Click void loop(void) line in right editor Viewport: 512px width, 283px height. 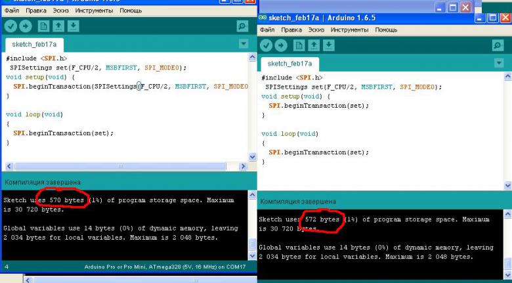(289, 134)
